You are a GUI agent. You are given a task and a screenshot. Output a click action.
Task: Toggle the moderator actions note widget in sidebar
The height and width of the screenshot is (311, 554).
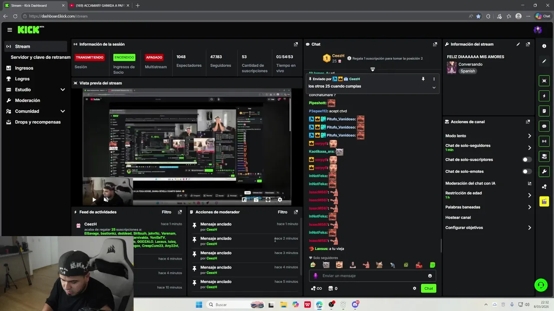[544, 111]
